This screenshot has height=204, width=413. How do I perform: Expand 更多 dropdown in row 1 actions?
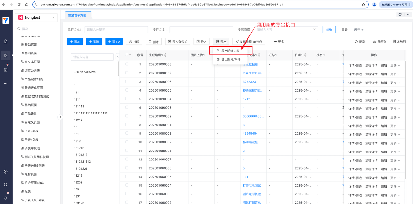click(395, 65)
